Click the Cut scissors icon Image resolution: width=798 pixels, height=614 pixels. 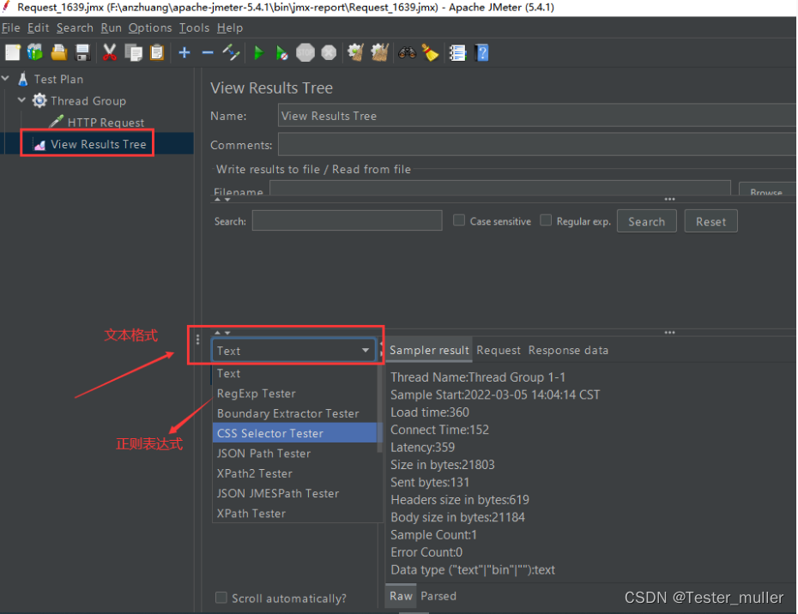(109, 52)
